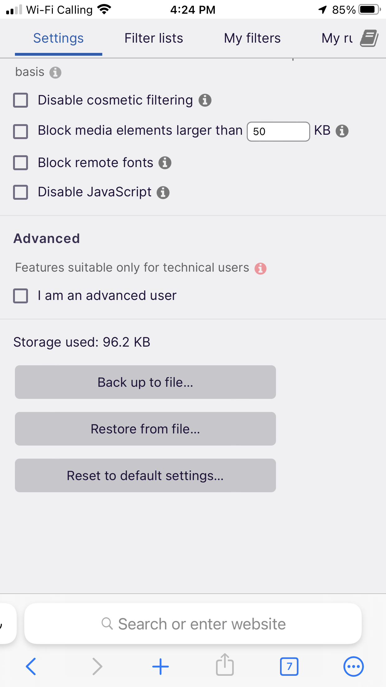Check the Block remote fonts box

pos(21,163)
